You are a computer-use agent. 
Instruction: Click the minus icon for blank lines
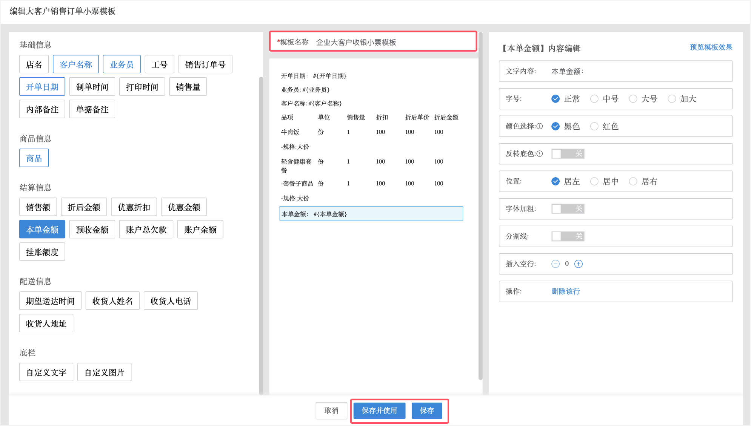(555, 264)
